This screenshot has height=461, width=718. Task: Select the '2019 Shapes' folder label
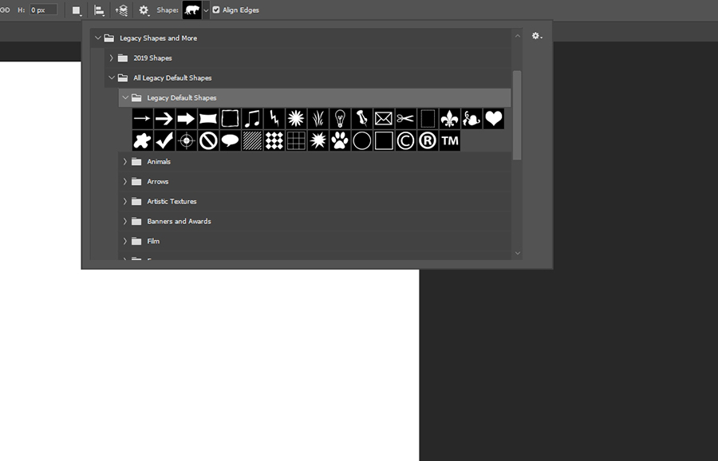(152, 58)
